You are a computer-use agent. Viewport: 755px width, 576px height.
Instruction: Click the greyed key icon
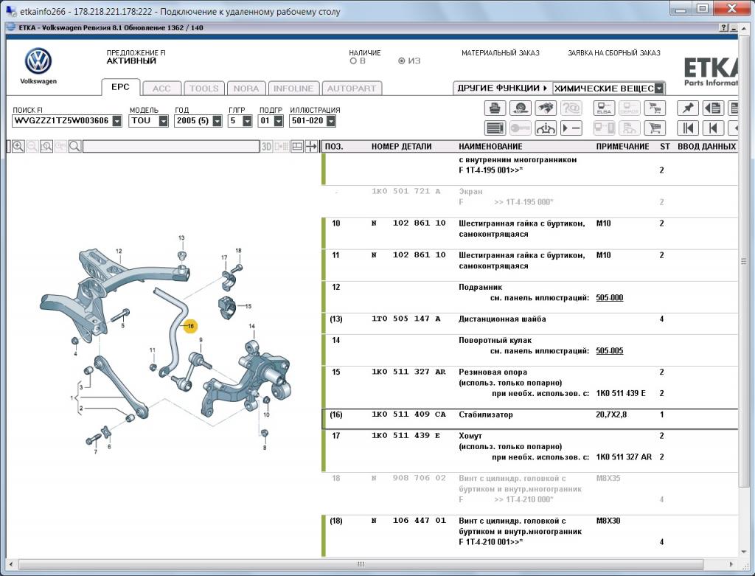pos(520,128)
